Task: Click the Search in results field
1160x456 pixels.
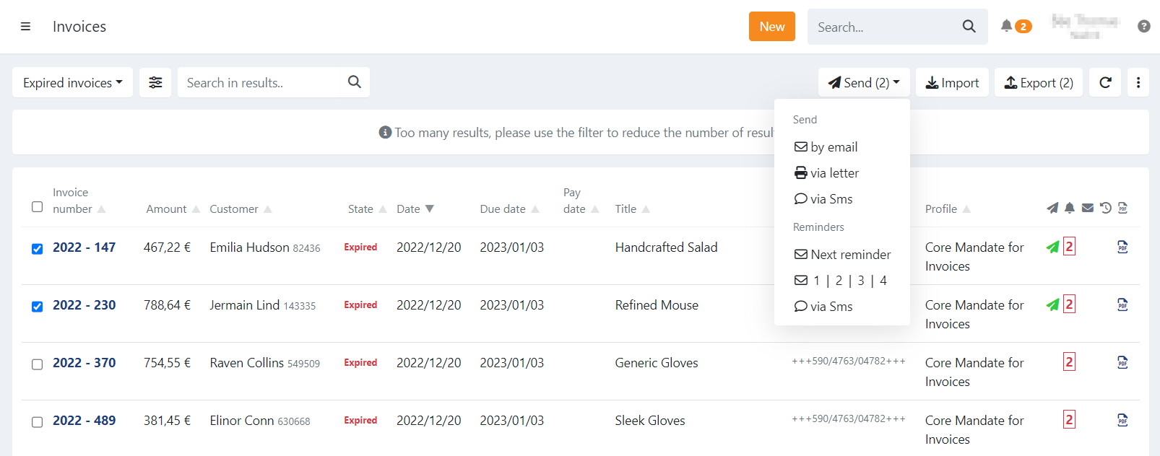Action: click(x=264, y=83)
